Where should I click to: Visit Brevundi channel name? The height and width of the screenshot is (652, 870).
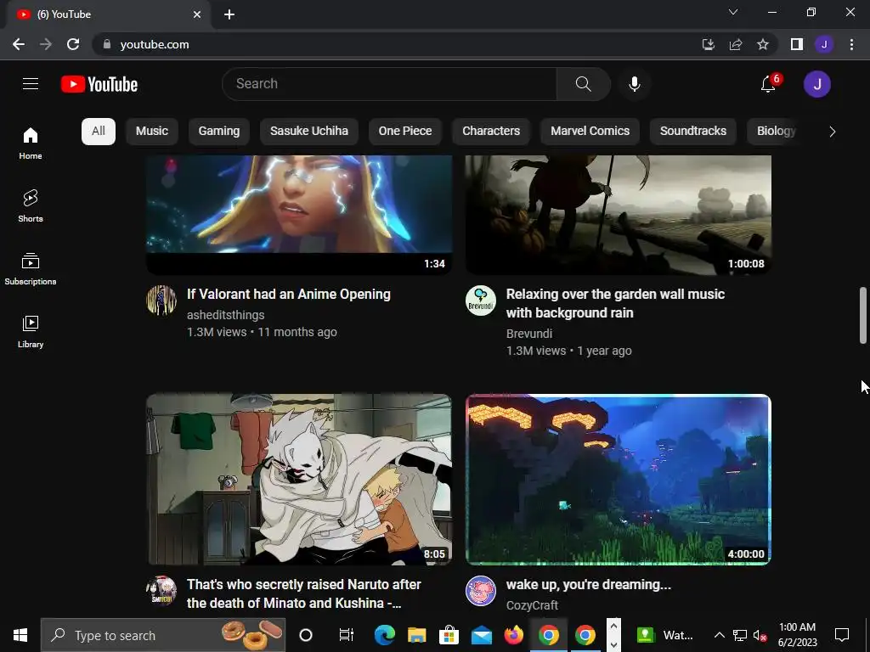point(529,334)
